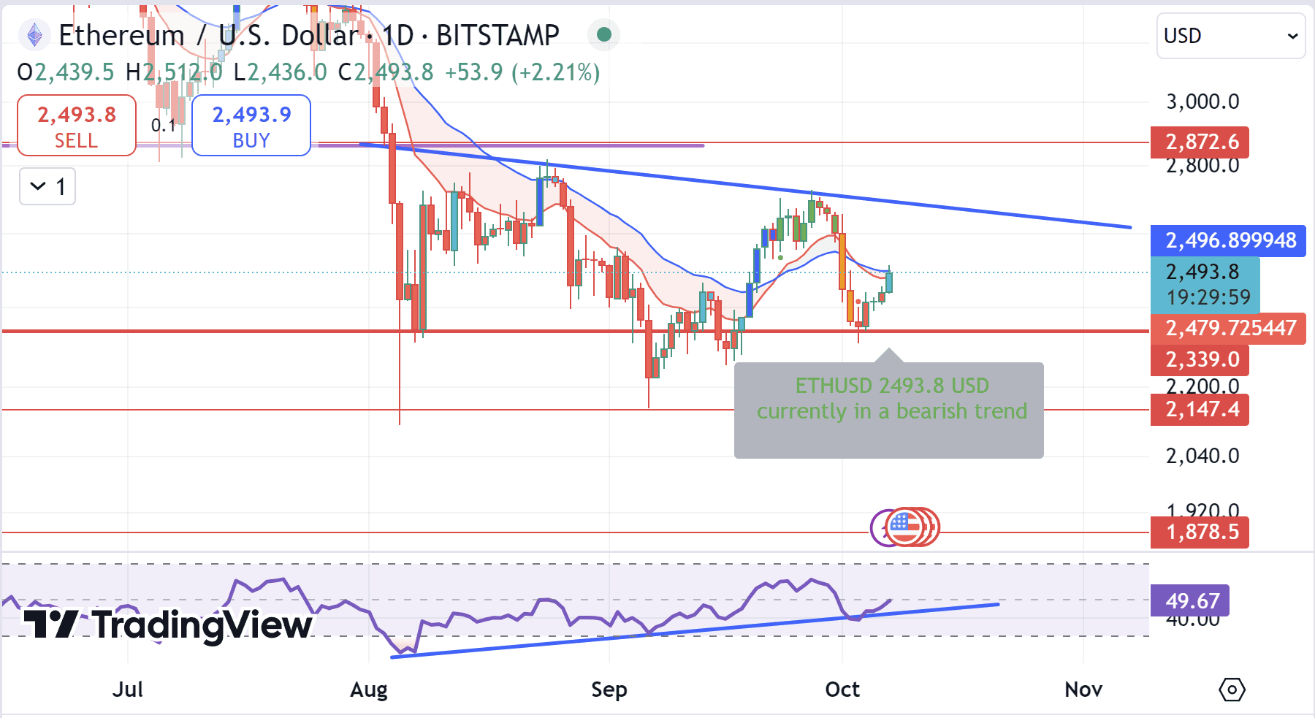Click the +53.9 (+2.21%) change value
This screenshot has height=718, width=1315.
point(522,72)
